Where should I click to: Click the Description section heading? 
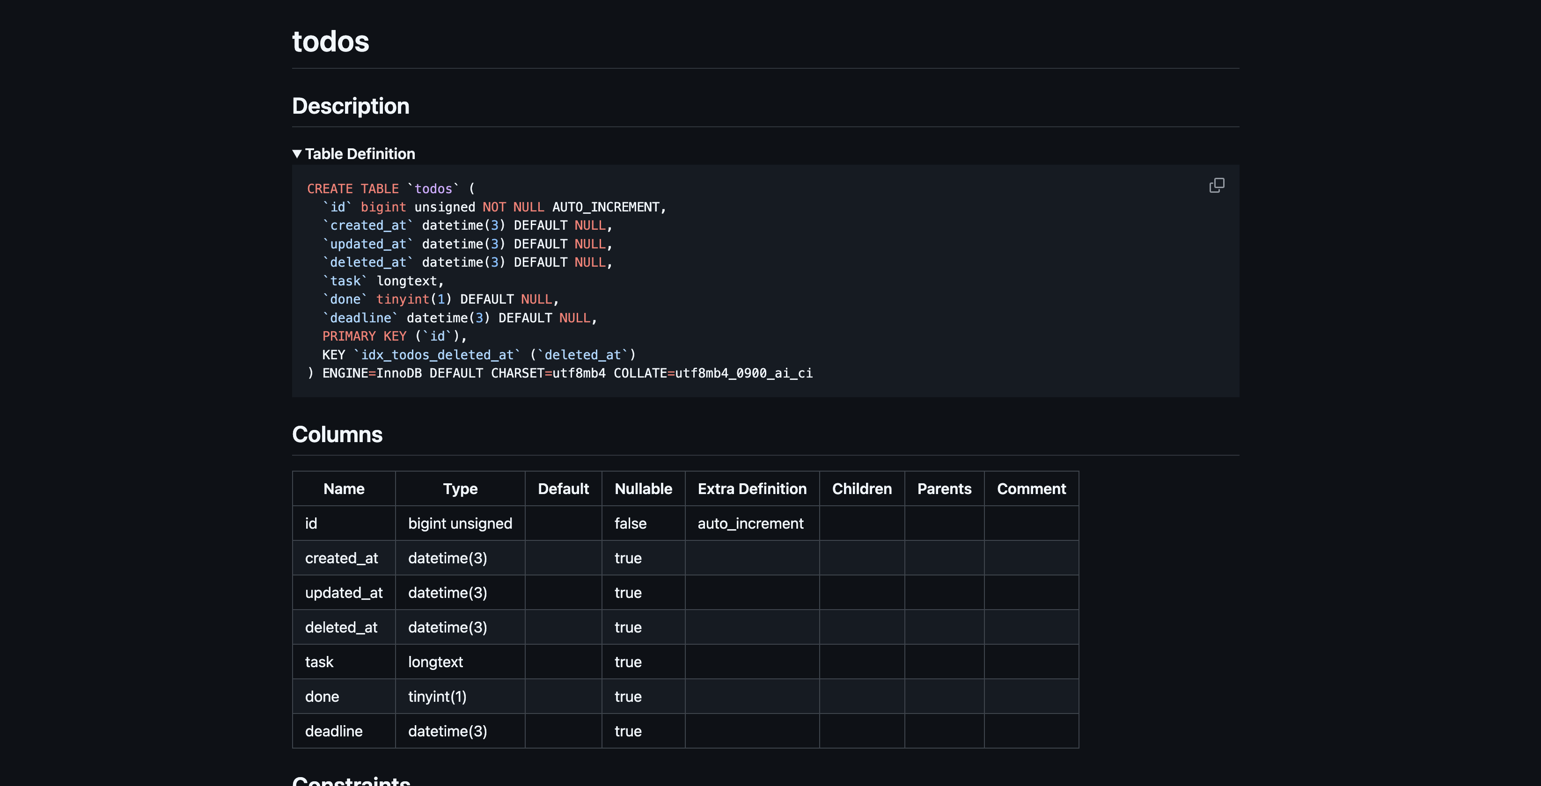[x=350, y=106]
